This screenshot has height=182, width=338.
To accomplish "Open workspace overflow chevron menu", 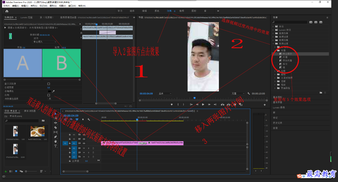I will tap(218, 11).
